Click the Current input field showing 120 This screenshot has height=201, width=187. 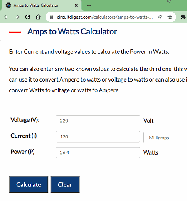coord(98,137)
